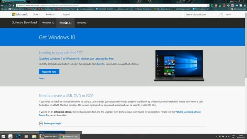The width and height of the screenshot is (247, 139).
Task: Switch to HyperCam taskbar window
Action: click(49, 136)
